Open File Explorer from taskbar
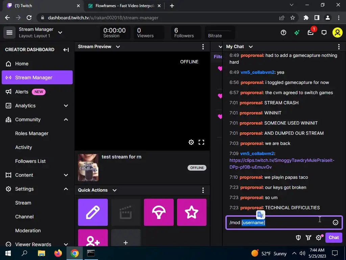346x260 pixels. click(x=41, y=253)
